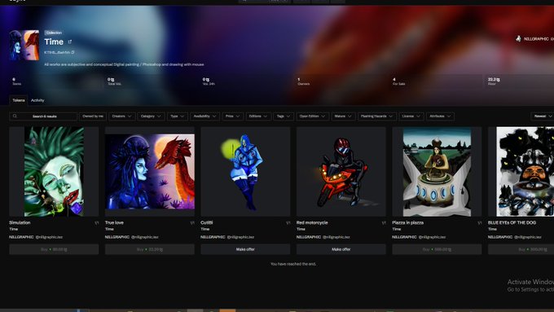Image resolution: width=554 pixels, height=312 pixels.
Task: Click the search magnifier icon
Action: pyautogui.click(x=15, y=116)
